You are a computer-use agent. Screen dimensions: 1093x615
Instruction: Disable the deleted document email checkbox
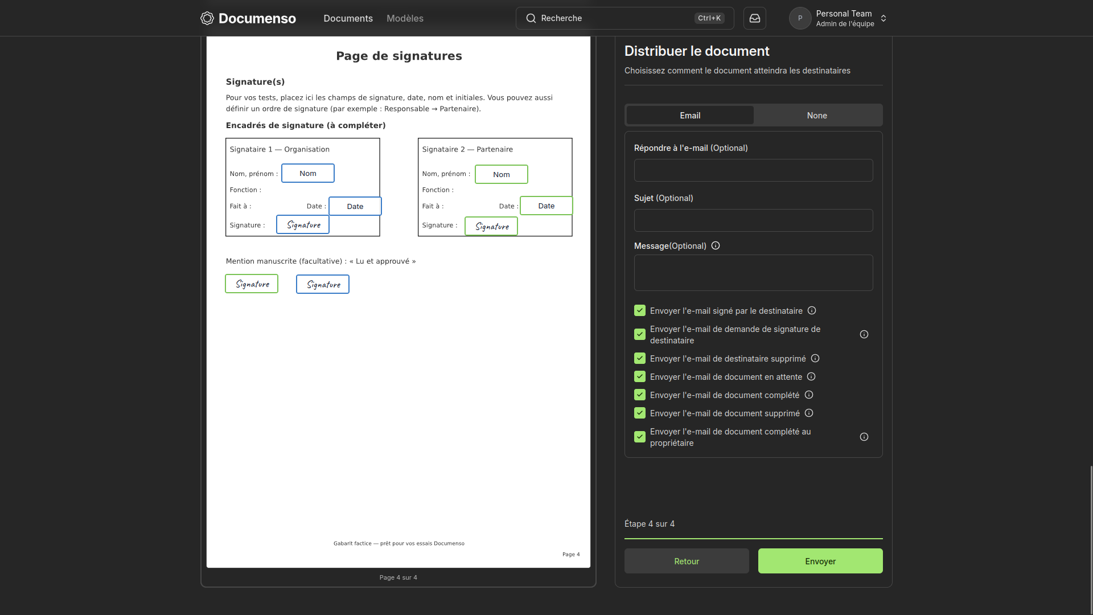coord(640,413)
